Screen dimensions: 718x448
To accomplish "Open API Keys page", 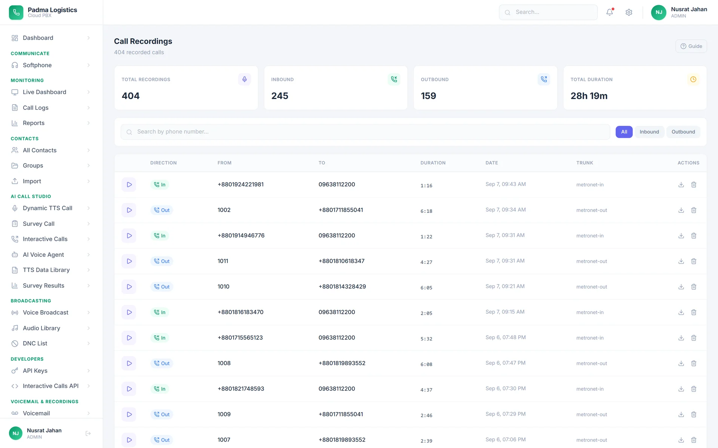I will point(51,371).
